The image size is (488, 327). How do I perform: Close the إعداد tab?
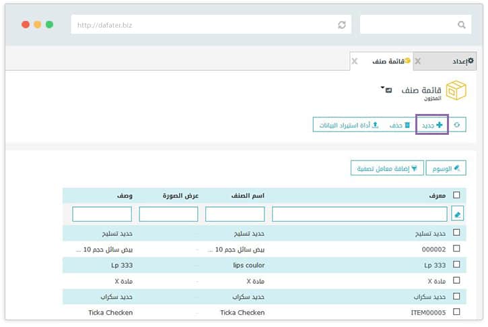coord(418,61)
